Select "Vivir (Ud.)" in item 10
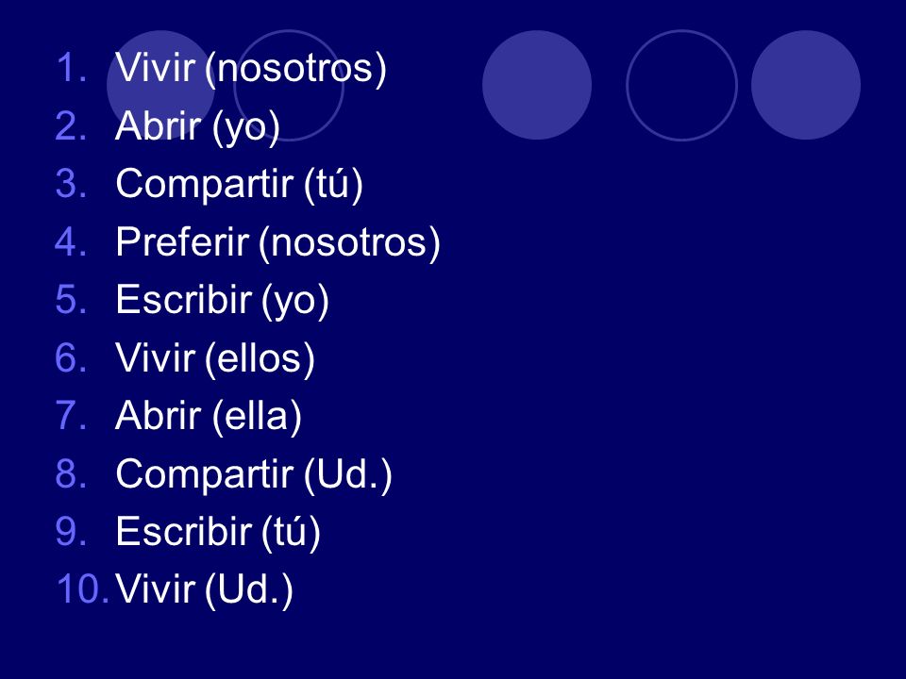This screenshot has height=679, width=906. point(205,589)
